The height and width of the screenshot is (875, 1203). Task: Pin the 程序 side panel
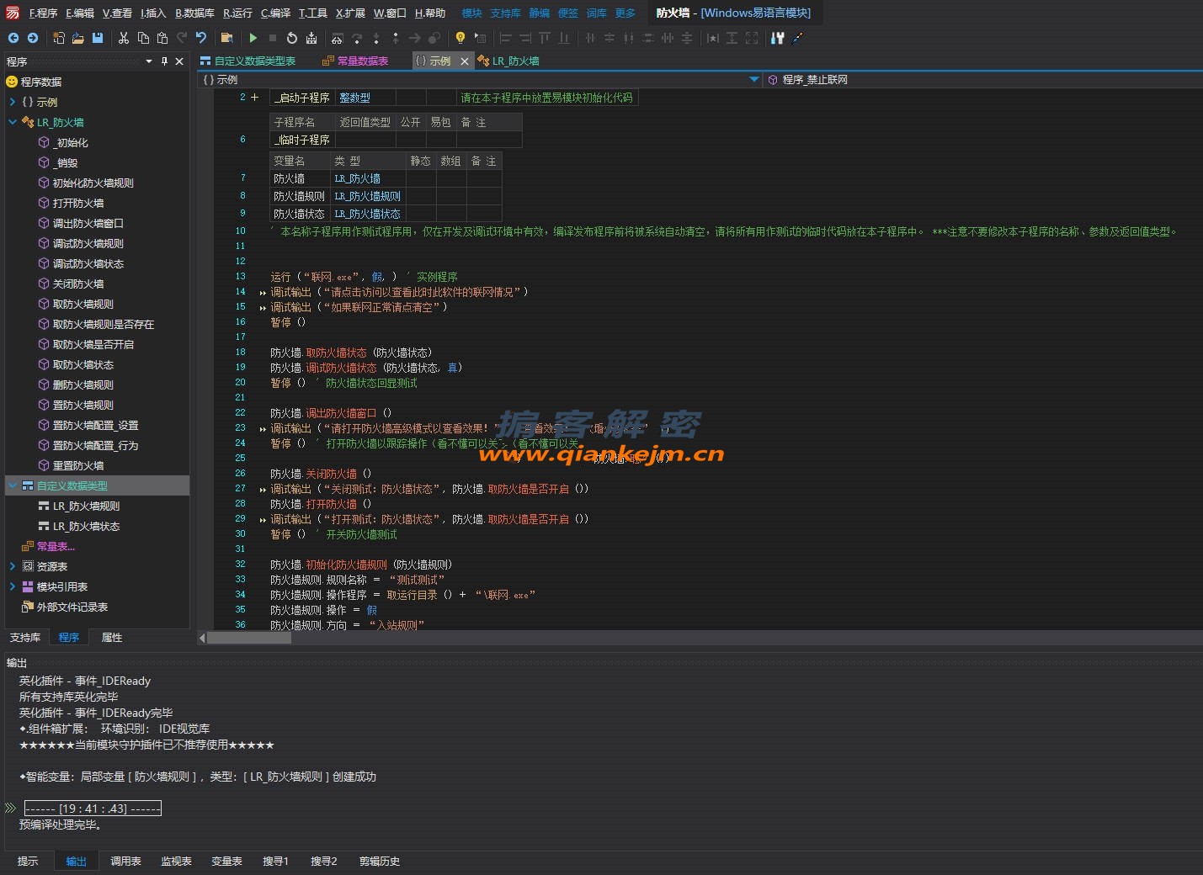click(x=164, y=61)
